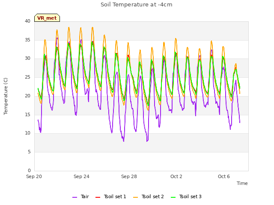Click the VR_met annotation label

(47, 18)
